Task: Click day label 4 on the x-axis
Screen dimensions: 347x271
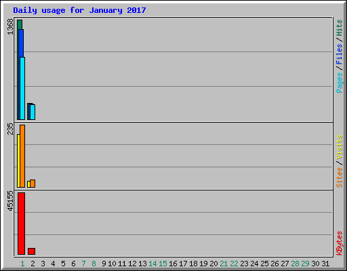Action: (x=53, y=264)
